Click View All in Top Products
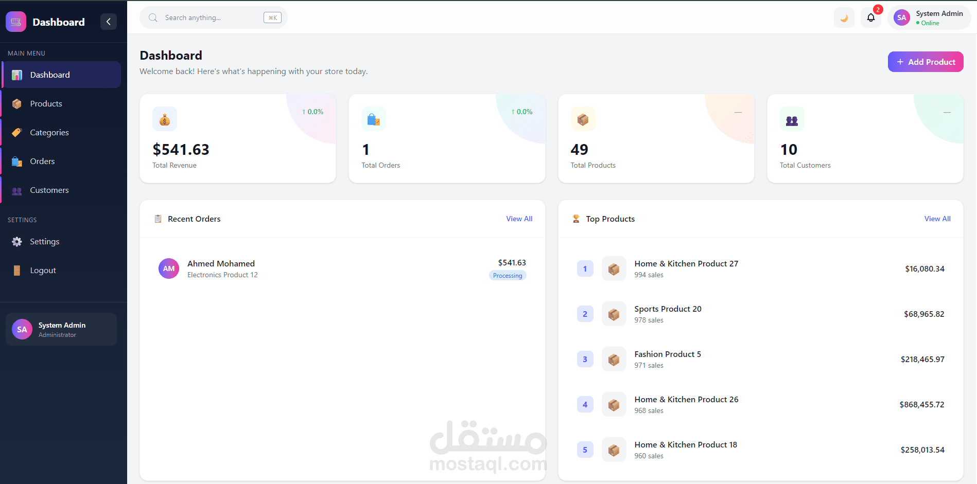The image size is (977, 484). click(x=937, y=219)
